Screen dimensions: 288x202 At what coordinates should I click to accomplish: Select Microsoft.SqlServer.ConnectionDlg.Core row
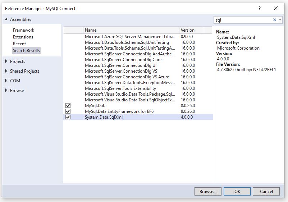click(x=138, y=60)
